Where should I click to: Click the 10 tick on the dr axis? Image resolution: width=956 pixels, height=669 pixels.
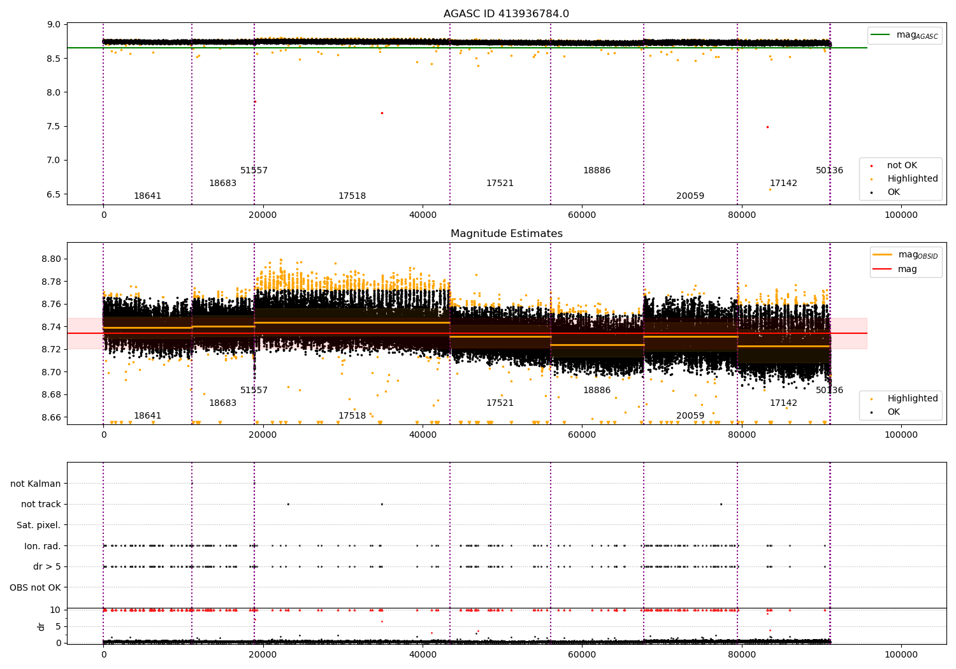56,610
